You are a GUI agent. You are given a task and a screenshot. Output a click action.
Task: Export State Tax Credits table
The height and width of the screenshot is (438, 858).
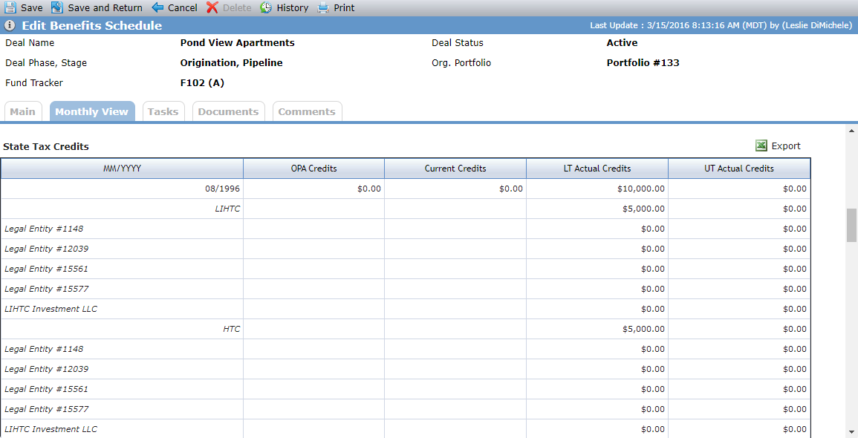[x=786, y=146]
